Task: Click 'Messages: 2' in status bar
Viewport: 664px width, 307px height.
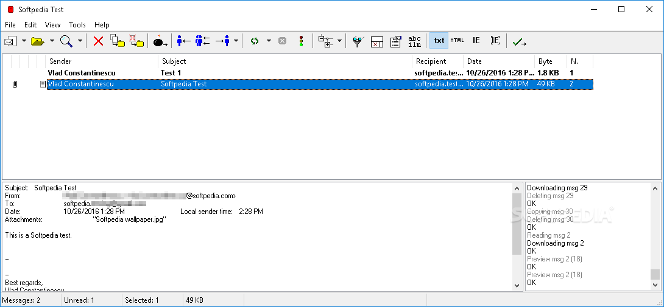Action: [x=21, y=300]
